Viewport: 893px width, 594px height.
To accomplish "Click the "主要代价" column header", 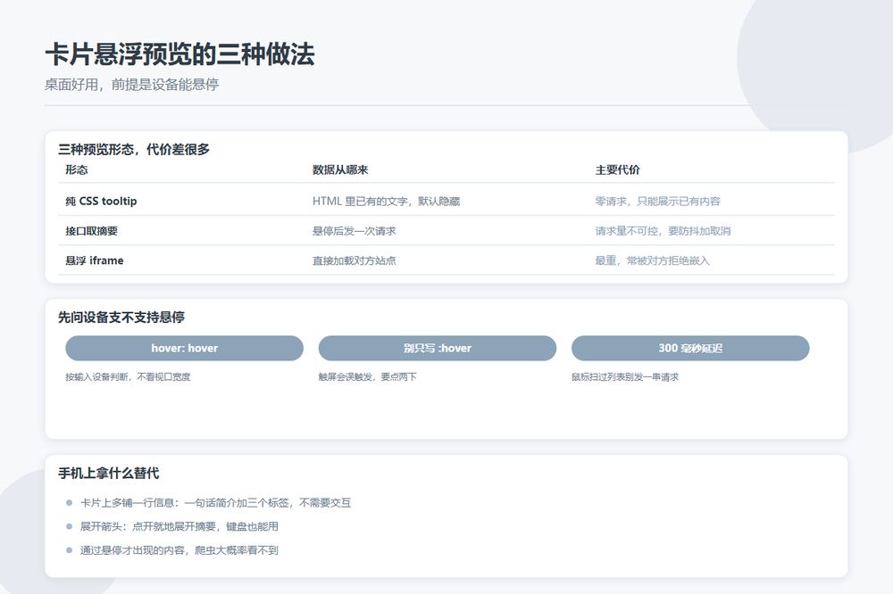I will coord(617,169).
